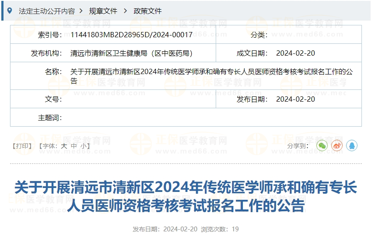Click the publishing agency 清新区卫生健康局 text
This screenshot has height=234, width=375.
click(x=131, y=53)
